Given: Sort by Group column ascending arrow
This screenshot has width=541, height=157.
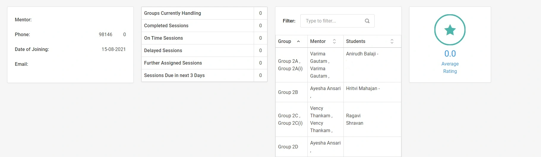Looking at the screenshot, I should (298, 41).
